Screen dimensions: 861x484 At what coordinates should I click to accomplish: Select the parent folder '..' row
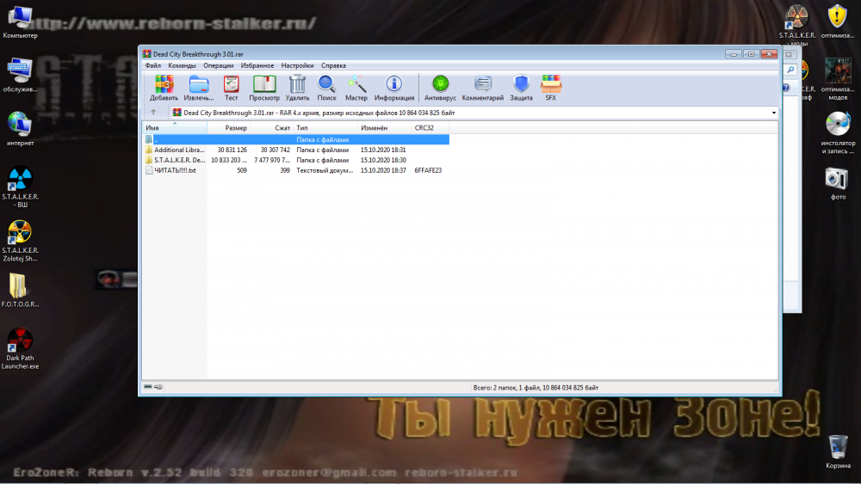click(x=296, y=140)
